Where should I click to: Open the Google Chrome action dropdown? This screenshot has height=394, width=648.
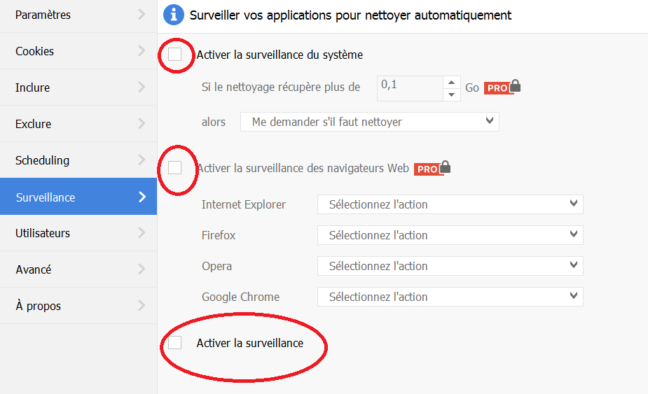(x=450, y=297)
